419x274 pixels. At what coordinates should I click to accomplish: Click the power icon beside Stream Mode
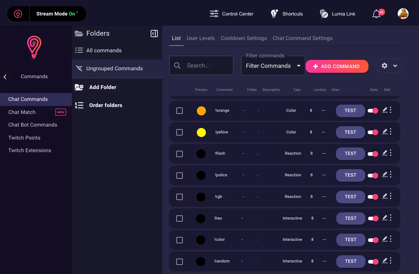click(x=18, y=14)
